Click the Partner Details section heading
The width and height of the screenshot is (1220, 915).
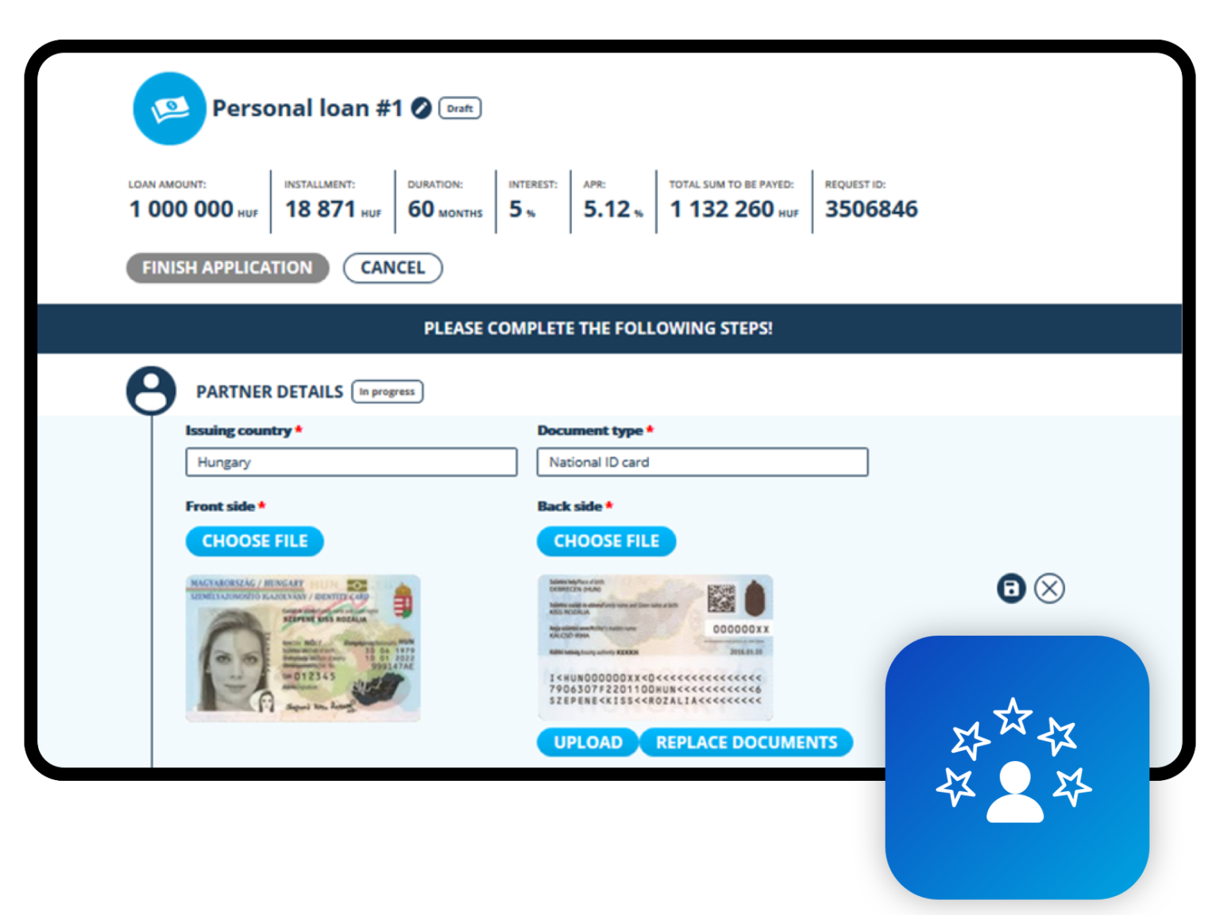(x=269, y=392)
